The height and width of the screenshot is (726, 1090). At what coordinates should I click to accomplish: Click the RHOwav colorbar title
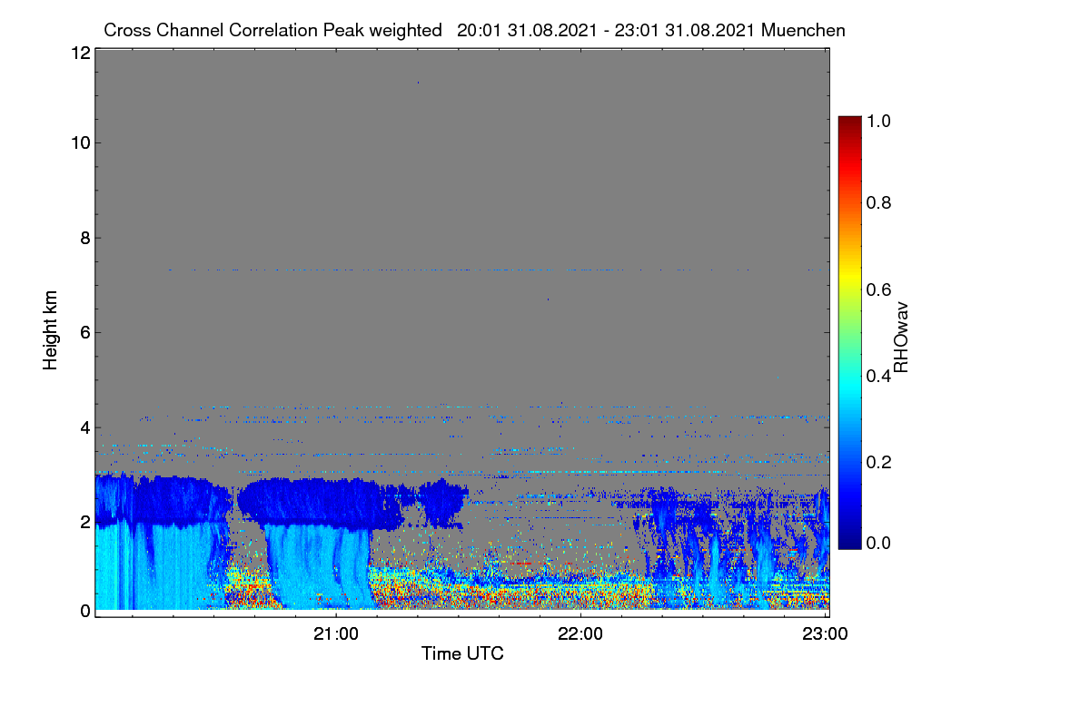pos(901,337)
